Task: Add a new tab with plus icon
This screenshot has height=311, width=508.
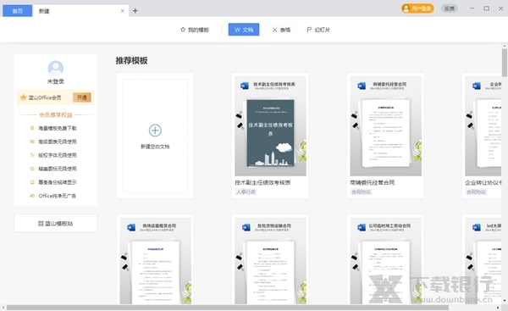Action: [135, 11]
